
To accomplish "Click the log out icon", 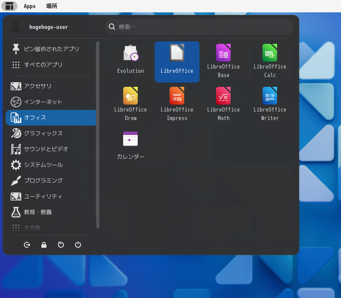I will [x=27, y=245].
